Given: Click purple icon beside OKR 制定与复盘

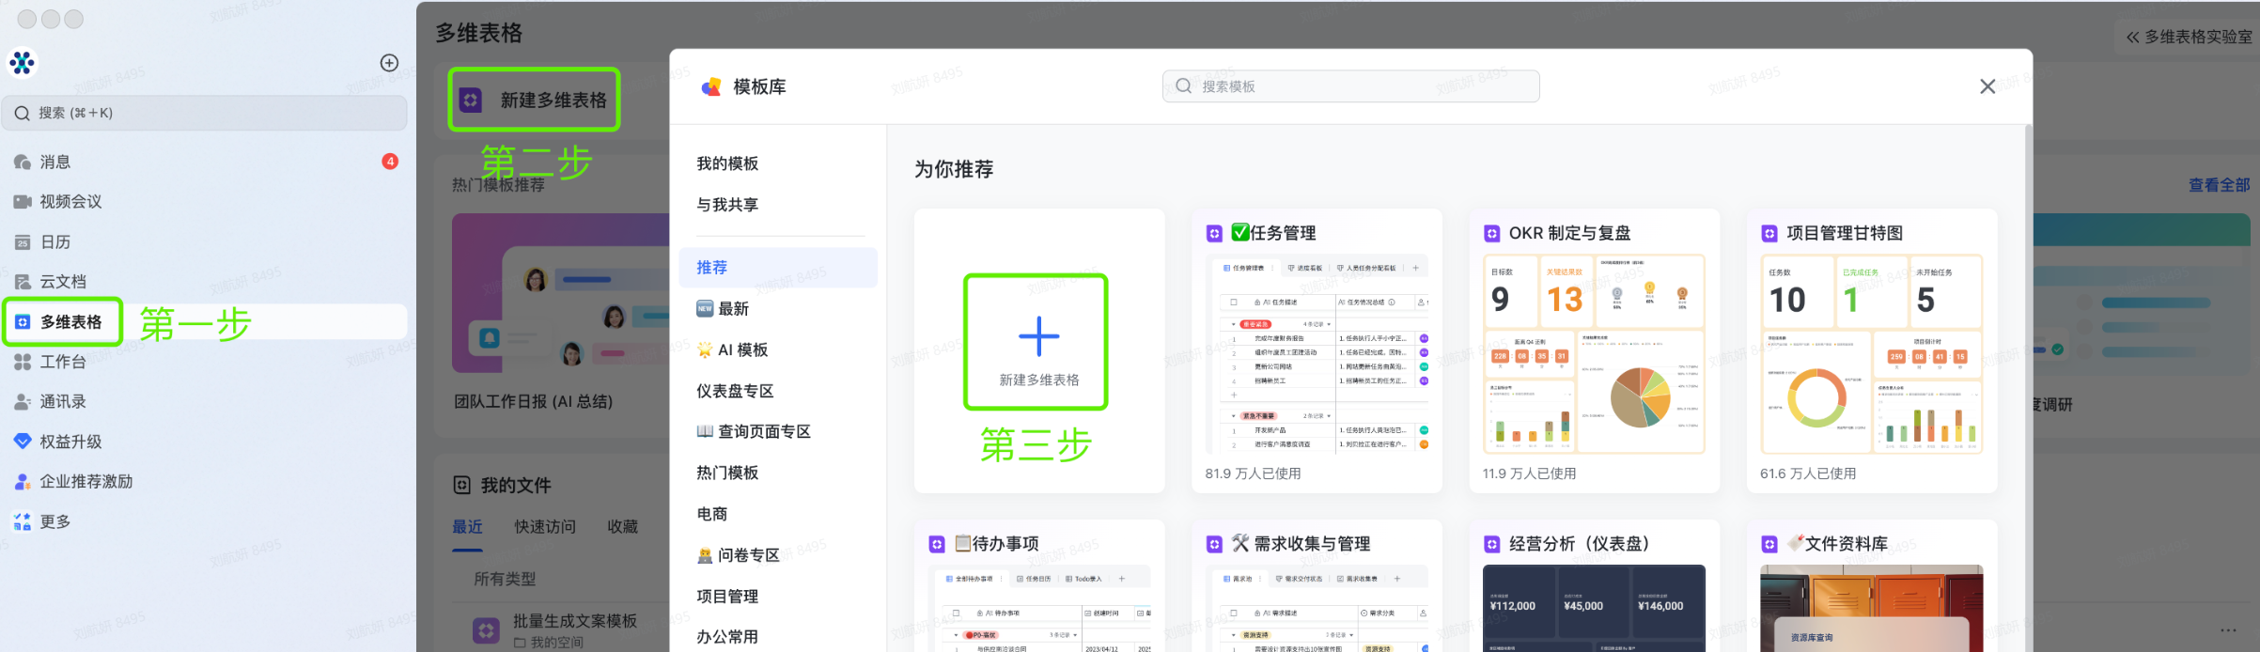Looking at the screenshot, I should coord(1491,233).
